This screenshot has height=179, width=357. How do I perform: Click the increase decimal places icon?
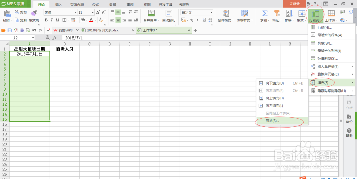point(204,20)
